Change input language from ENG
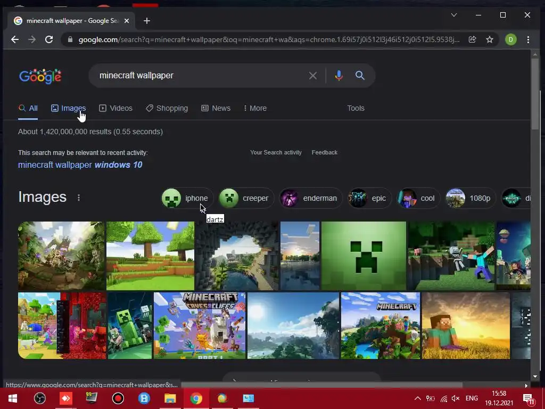 click(x=472, y=398)
